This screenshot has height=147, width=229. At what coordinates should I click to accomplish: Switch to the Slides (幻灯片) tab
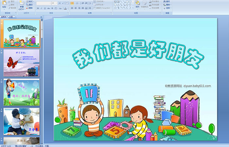pos(4,16)
